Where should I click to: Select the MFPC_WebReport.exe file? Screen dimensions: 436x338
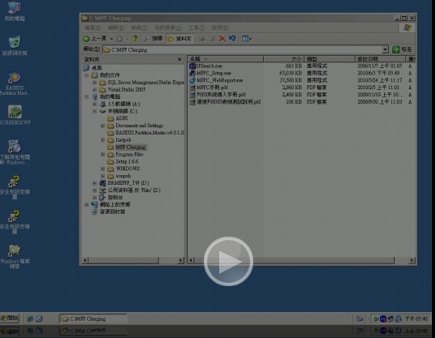[219, 80]
